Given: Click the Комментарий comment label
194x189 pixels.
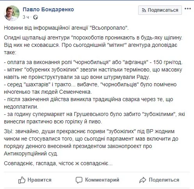Looking at the screenshot, I should (102, 180).
